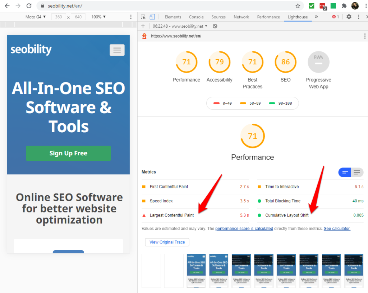Screen dimensions: 368x293
Task: Click the first blank filmstrip thumbnail
Action: 151,271
